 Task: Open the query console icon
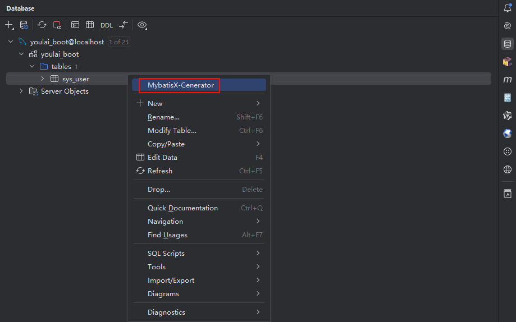[x=75, y=25]
